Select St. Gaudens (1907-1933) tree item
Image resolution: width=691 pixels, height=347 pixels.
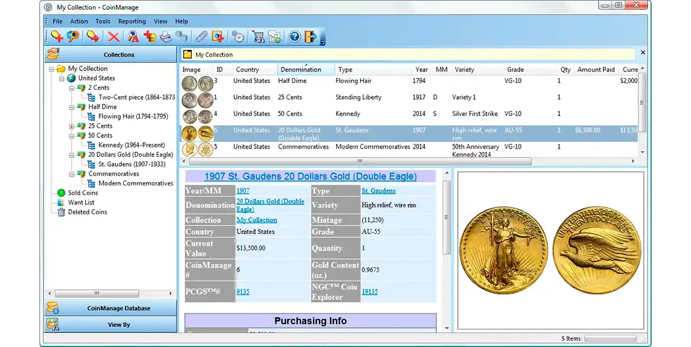click(x=132, y=164)
